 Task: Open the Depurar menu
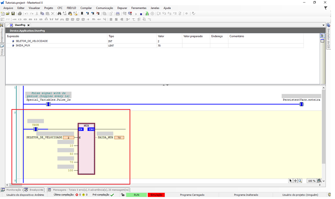tap(122, 8)
